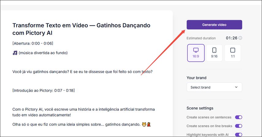Click the "(música divertida ao fundo)" line
This screenshot has height=137, width=262.
tap(43, 53)
